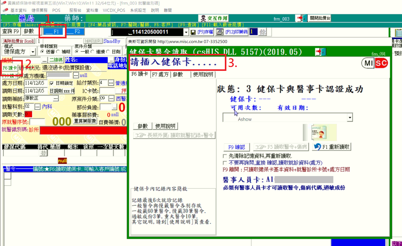Enable 先清除記憶資料,再重新讀取 checkbox
This screenshot has width=402, height=246.
pyautogui.click(x=225, y=156)
